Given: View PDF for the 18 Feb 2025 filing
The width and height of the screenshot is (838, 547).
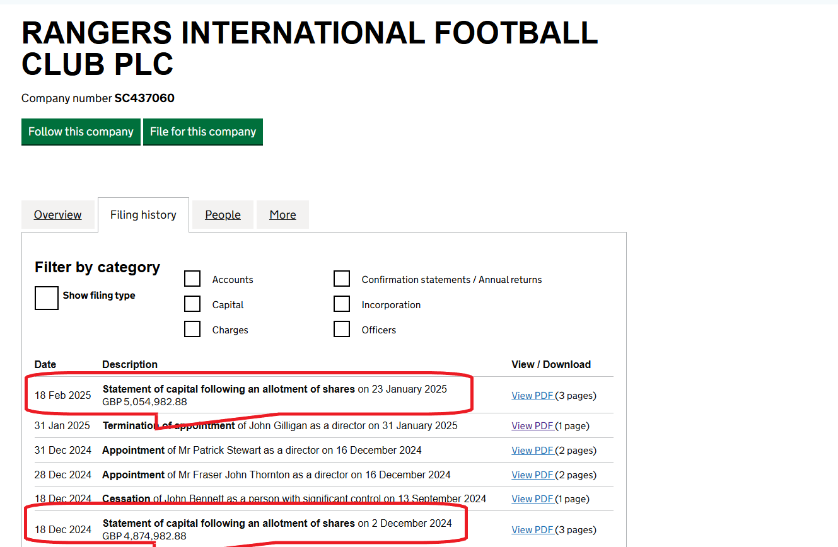Looking at the screenshot, I should coord(533,396).
